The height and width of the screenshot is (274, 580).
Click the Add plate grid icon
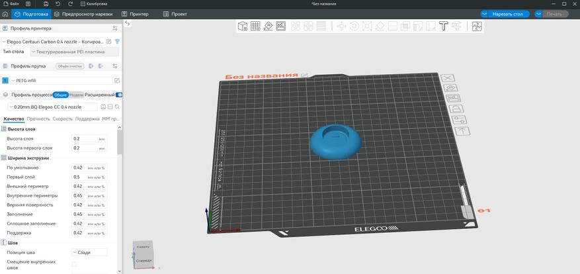click(x=255, y=26)
